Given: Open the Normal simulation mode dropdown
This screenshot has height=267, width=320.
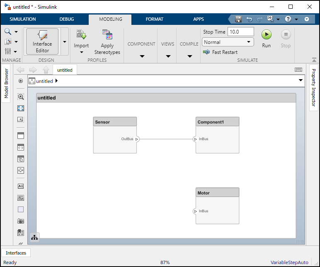Looking at the screenshot, I should click(228, 42).
